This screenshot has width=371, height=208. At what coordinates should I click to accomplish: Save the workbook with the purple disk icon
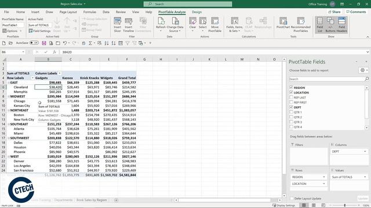tap(44, 43)
